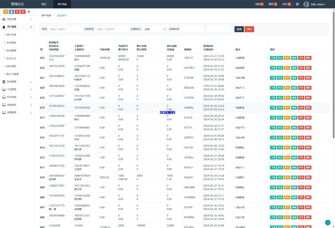Click 编辑 button for user 622
Viewport: 335px width, 228px height.
coord(294,68)
